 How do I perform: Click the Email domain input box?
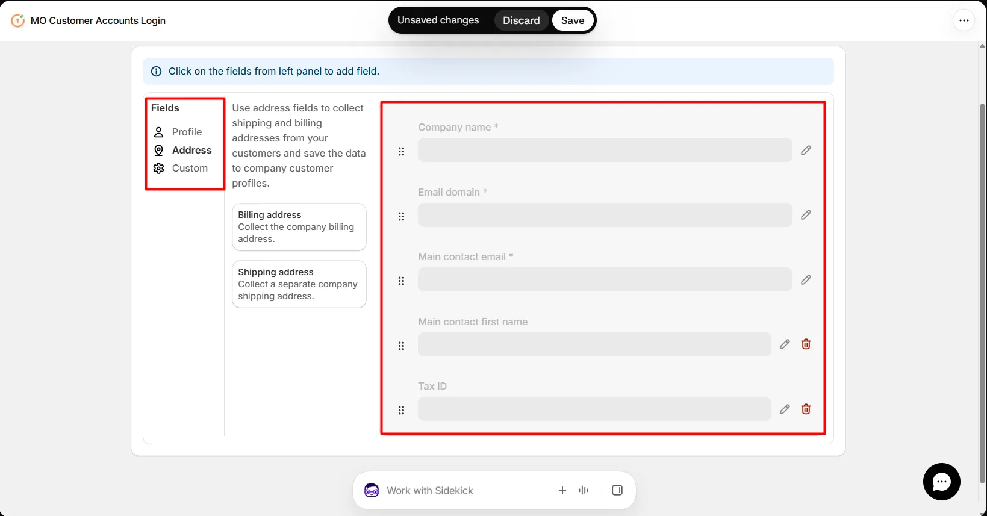[x=605, y=215]
